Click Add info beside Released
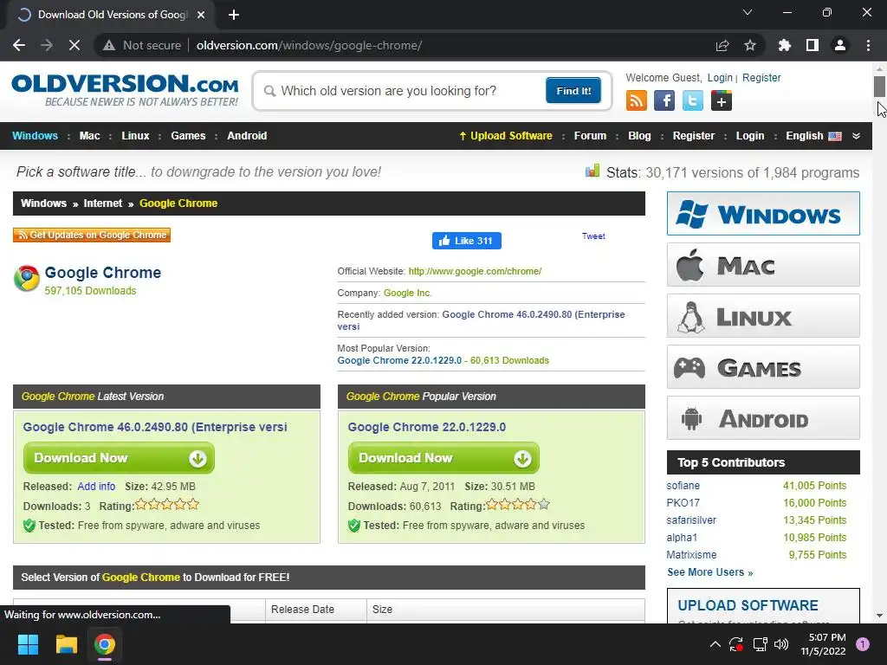This screenshot has height=665, width=887. [96, 487]
